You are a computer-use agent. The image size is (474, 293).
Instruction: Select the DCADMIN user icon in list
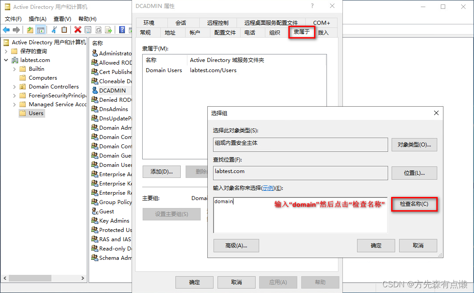pyautogui.click(x=95, y=90)
